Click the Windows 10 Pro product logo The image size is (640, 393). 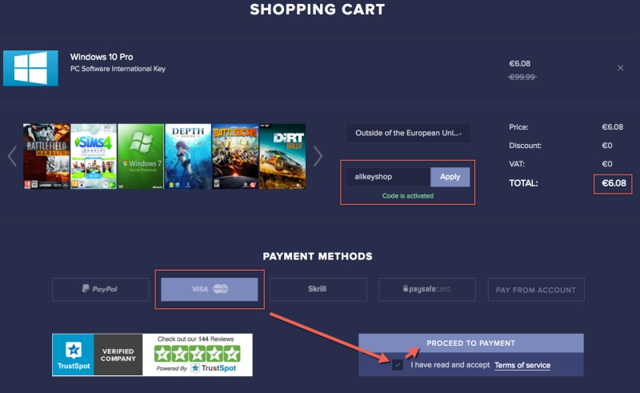tap(30, 68)
